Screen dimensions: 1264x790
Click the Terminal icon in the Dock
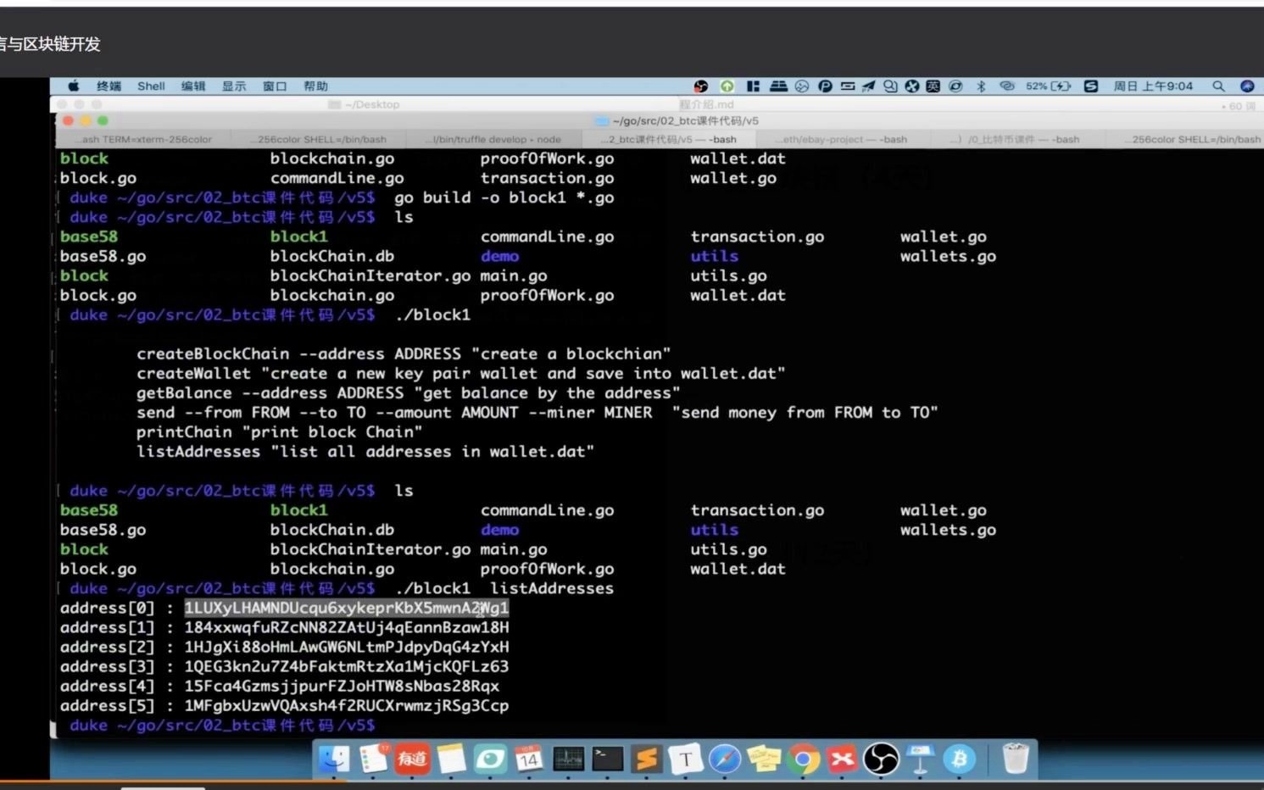[x=607, y=759]
